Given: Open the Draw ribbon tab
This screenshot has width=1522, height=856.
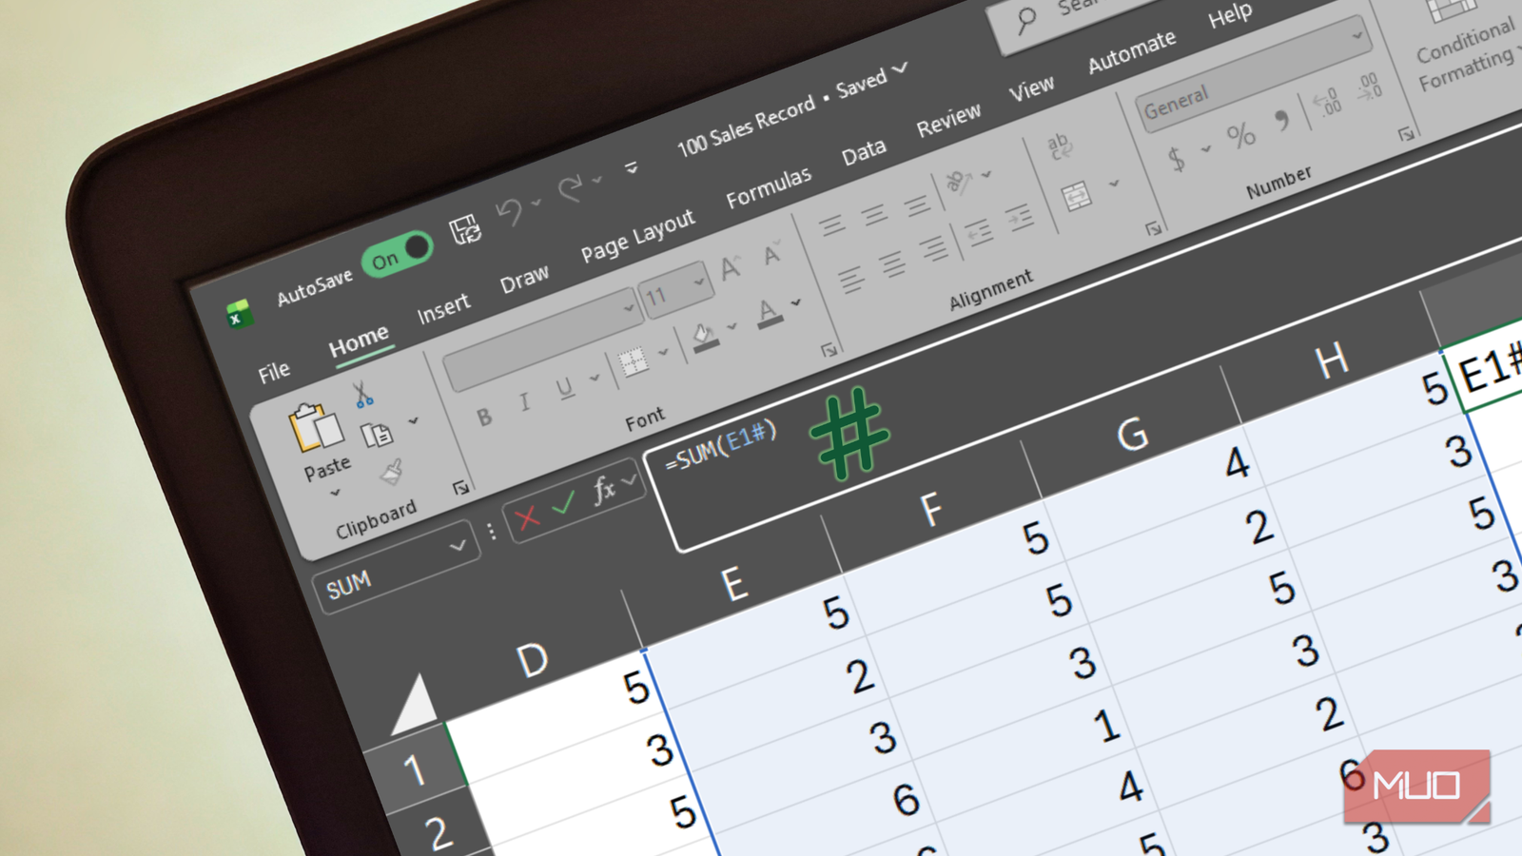Looking at the screenshot, I should 524,279.
